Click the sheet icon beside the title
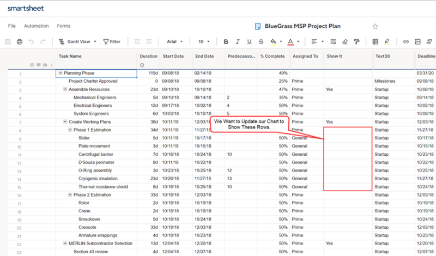Image resolution: width=436 pixels, height=256 pixels. 258,26
